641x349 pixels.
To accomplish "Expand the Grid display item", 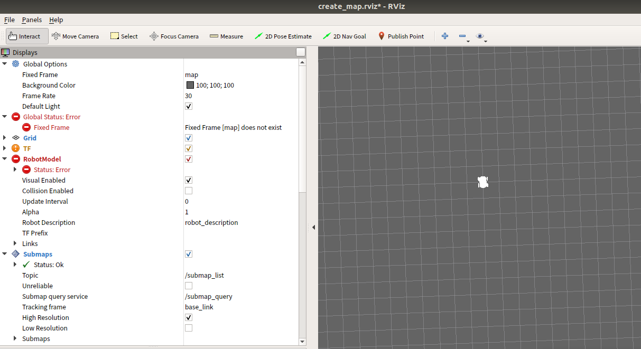I will point(5,138).
